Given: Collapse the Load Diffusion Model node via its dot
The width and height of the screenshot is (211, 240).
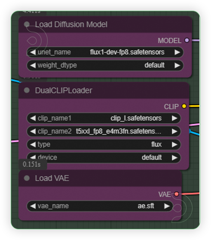Looking at the screenshot, I should [x=27, y=24].
